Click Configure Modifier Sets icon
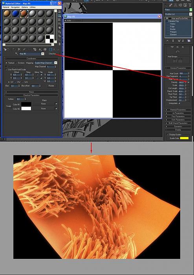Image resolution: width=194 pixels, height=275 pixels. tap(189, 41)
